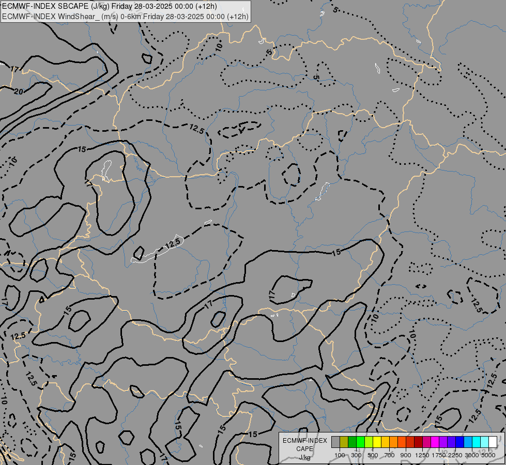Click the ECMWF-INDEX text in the legend box
This screenshot has width=506, height=465.
pos(304,441)
